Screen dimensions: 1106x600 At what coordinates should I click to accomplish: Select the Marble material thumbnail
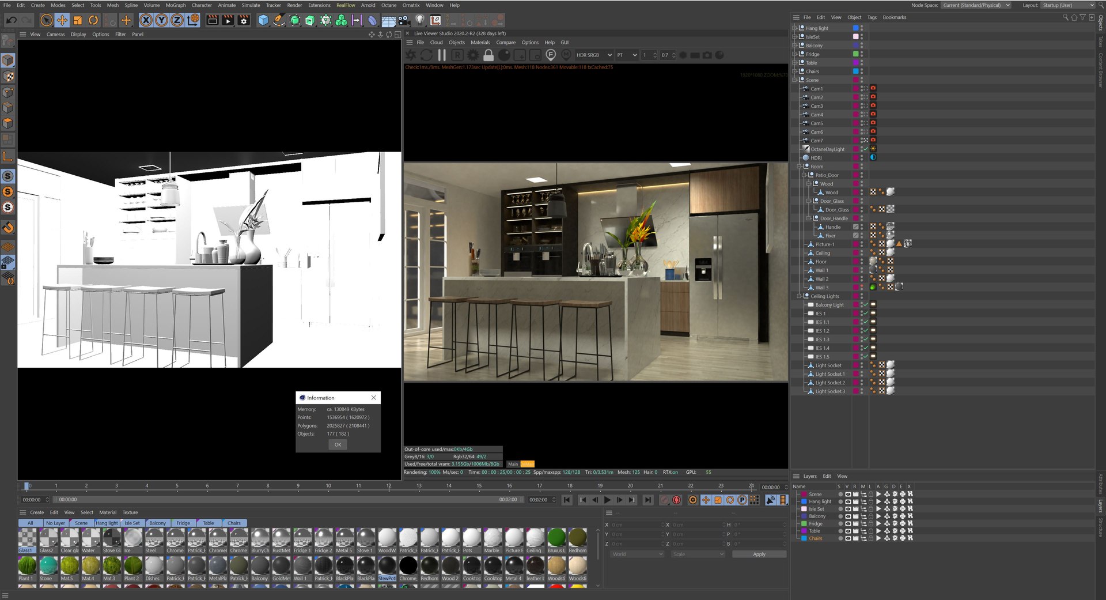click(493, 540)
